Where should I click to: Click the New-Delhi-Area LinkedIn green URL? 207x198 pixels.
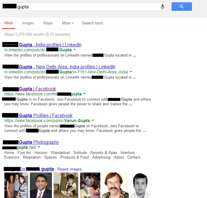click(66, 72)
